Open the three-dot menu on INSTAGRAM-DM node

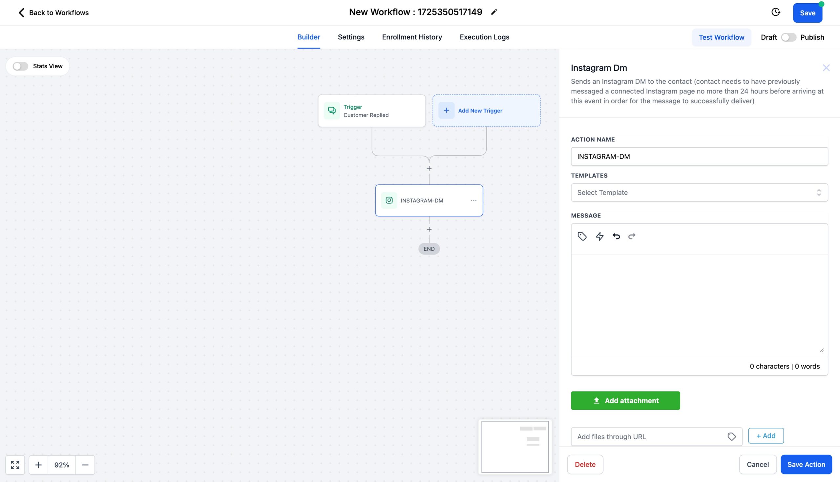474,200
